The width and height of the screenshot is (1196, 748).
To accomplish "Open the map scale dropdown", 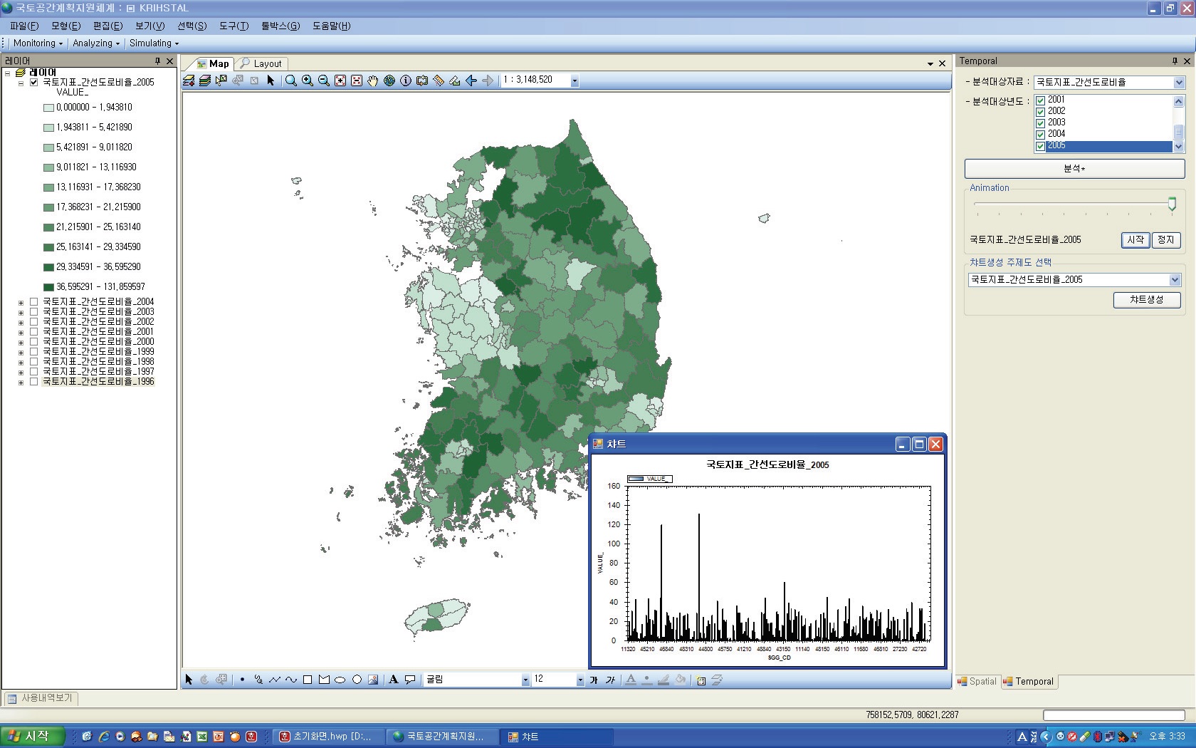I will point(575,80).
